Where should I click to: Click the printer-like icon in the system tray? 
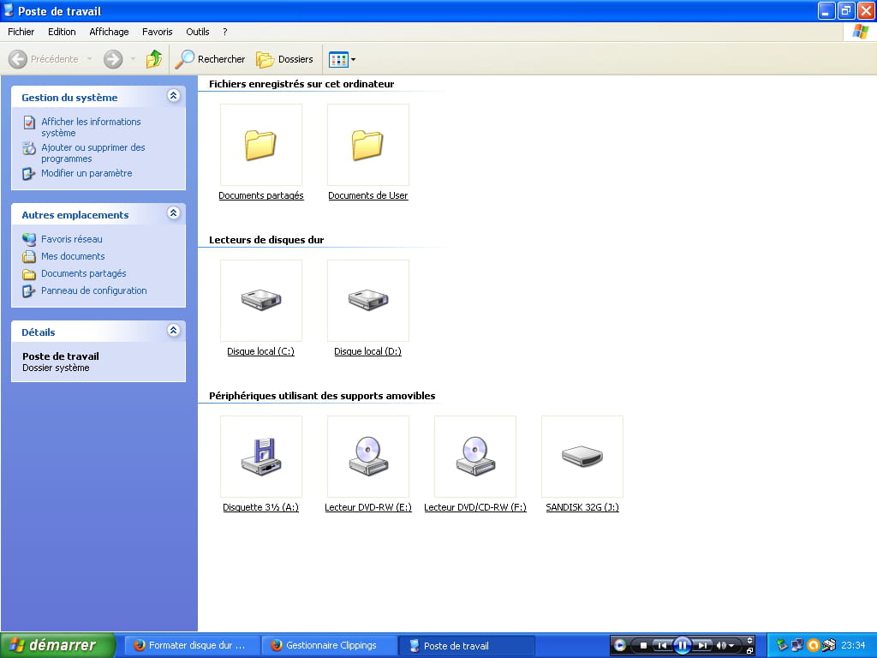pyautogui.click(x=829, y=645)
